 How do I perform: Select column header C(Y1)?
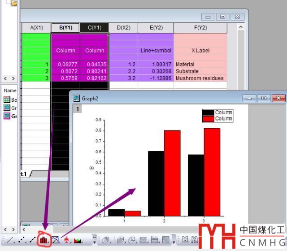point(95,28)
